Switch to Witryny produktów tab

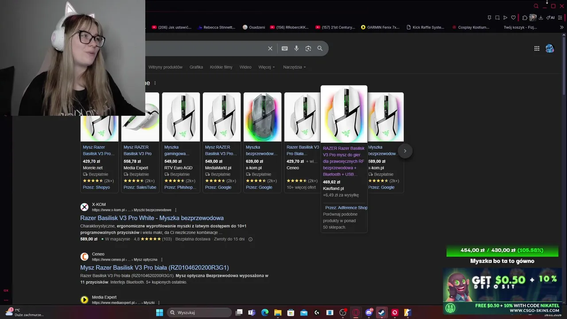tap(165, 67)
